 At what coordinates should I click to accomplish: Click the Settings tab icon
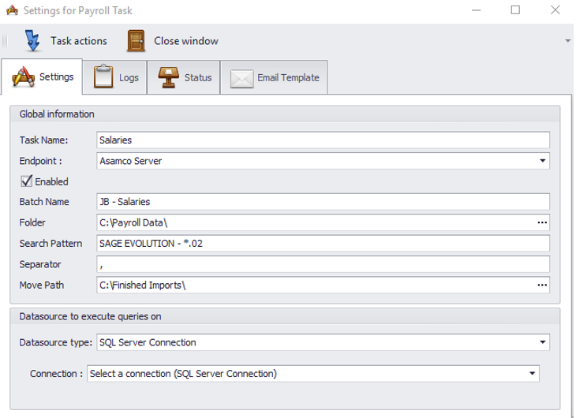pos(24,77)
